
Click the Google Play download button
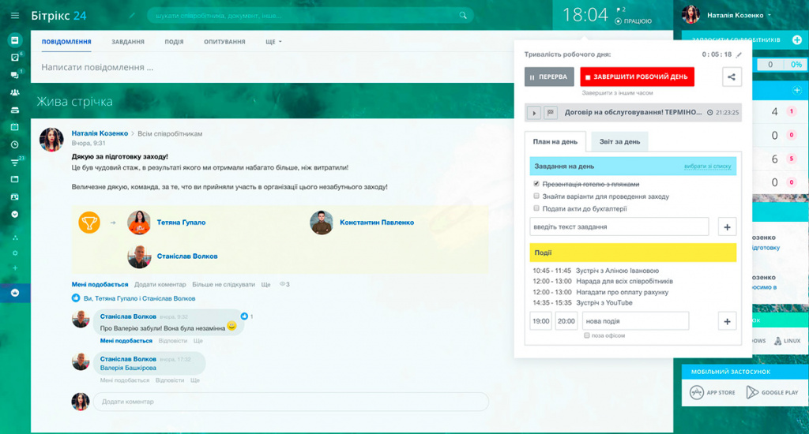pyautogui.click(x=773, y=392)
